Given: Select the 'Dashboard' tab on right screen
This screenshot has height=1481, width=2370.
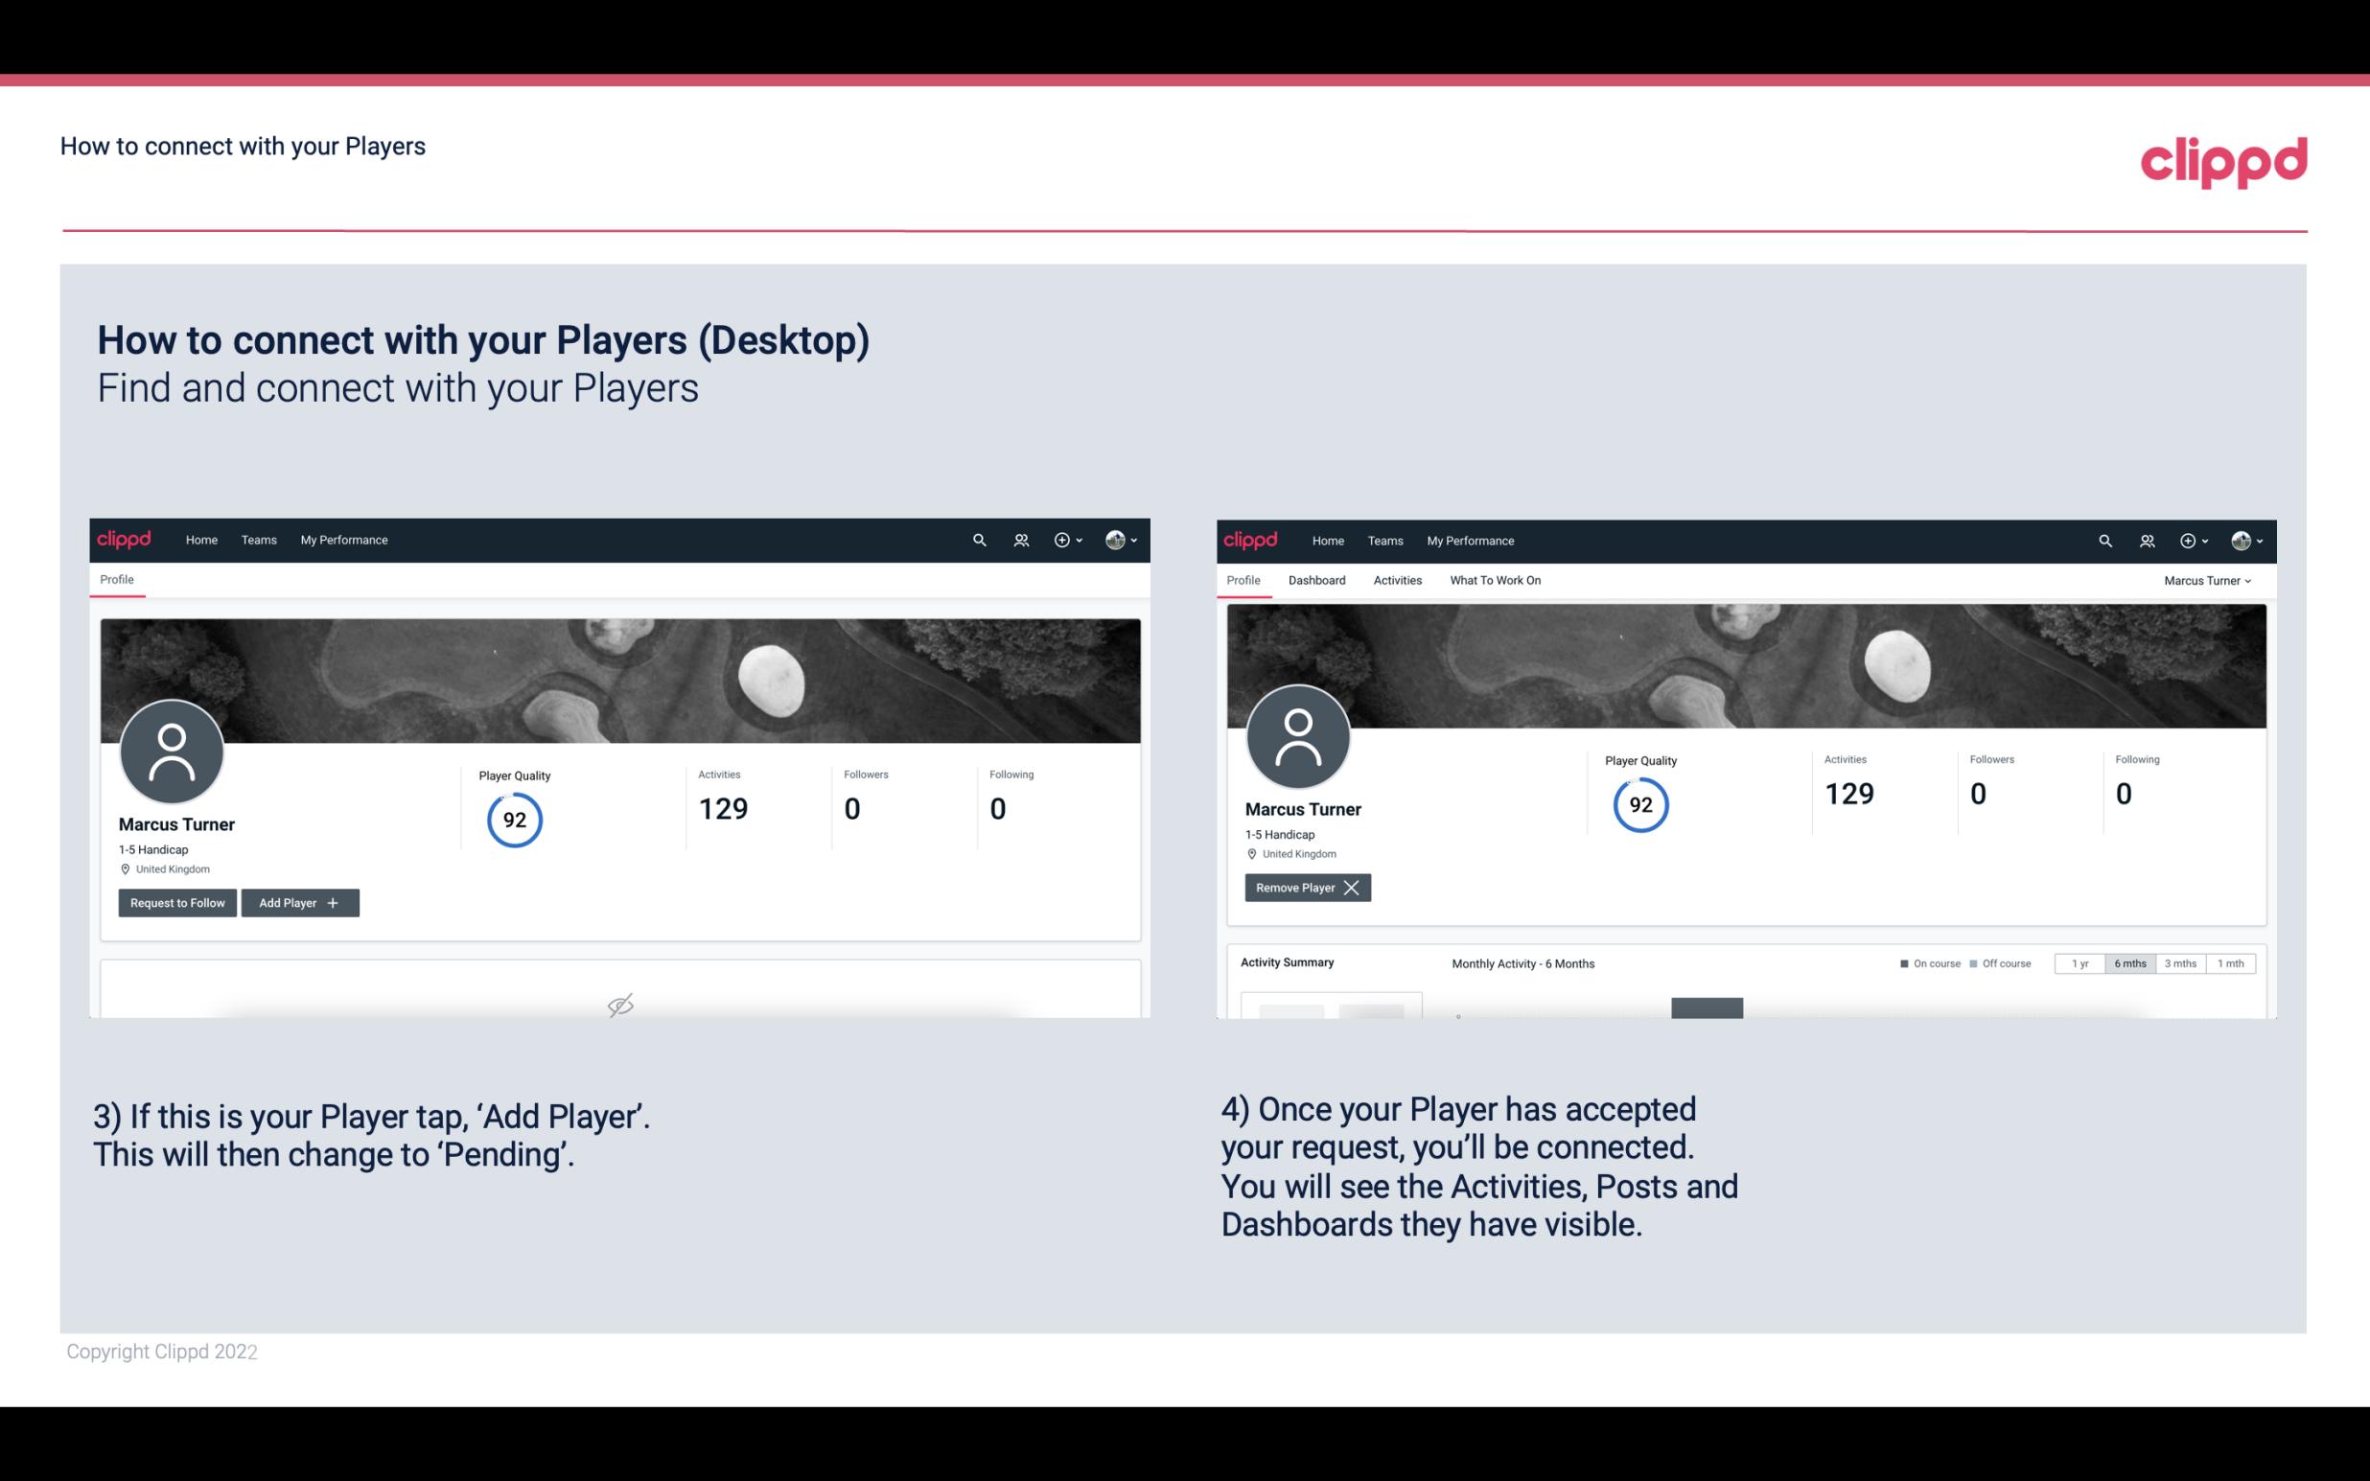Looking at the screenshot, I should (x=1315, y=580).
